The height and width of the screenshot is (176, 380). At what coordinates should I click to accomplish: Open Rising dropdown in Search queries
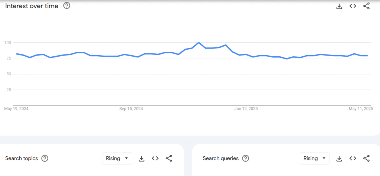click(x=314, y=159)
